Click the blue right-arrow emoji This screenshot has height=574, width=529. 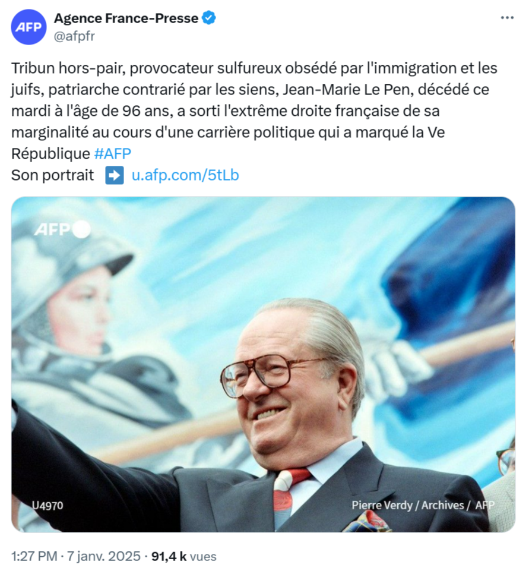114,175
